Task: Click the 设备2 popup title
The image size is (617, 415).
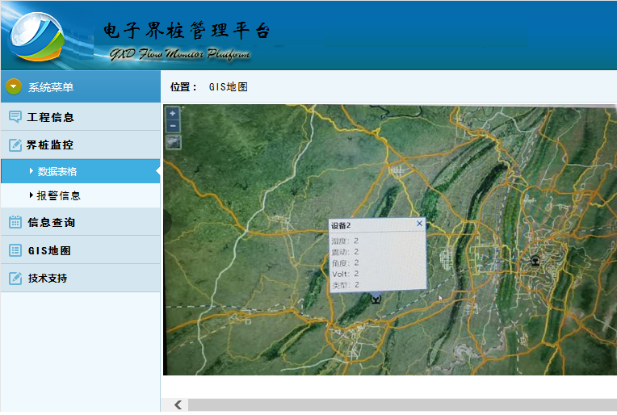Action: tap(341, 224)
